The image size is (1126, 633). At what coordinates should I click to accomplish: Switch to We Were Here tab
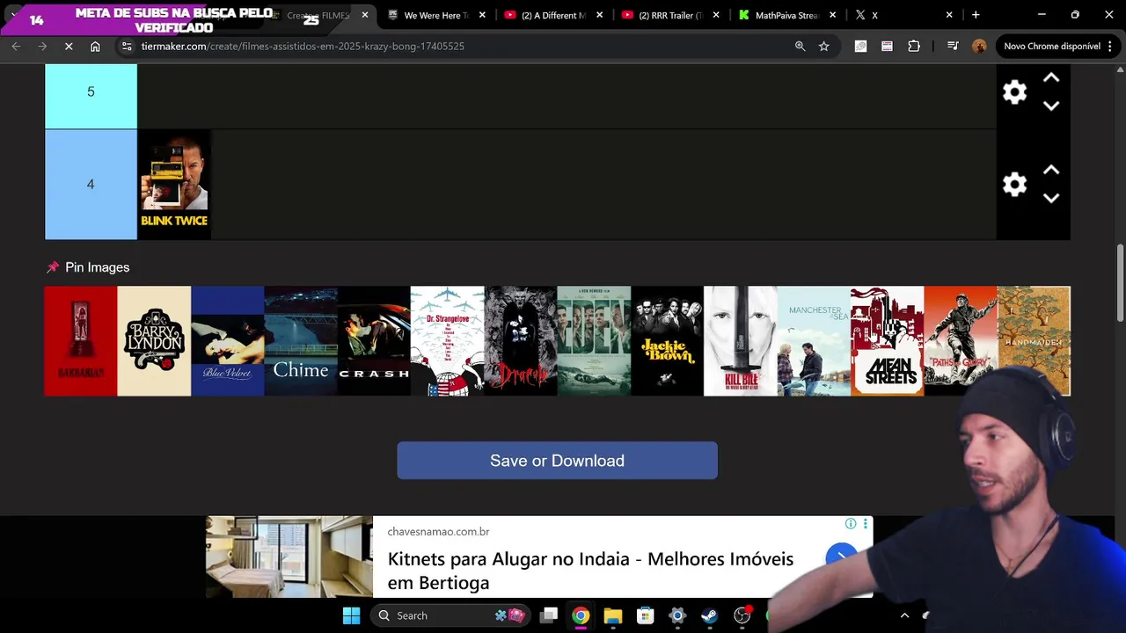click(437, 15)
